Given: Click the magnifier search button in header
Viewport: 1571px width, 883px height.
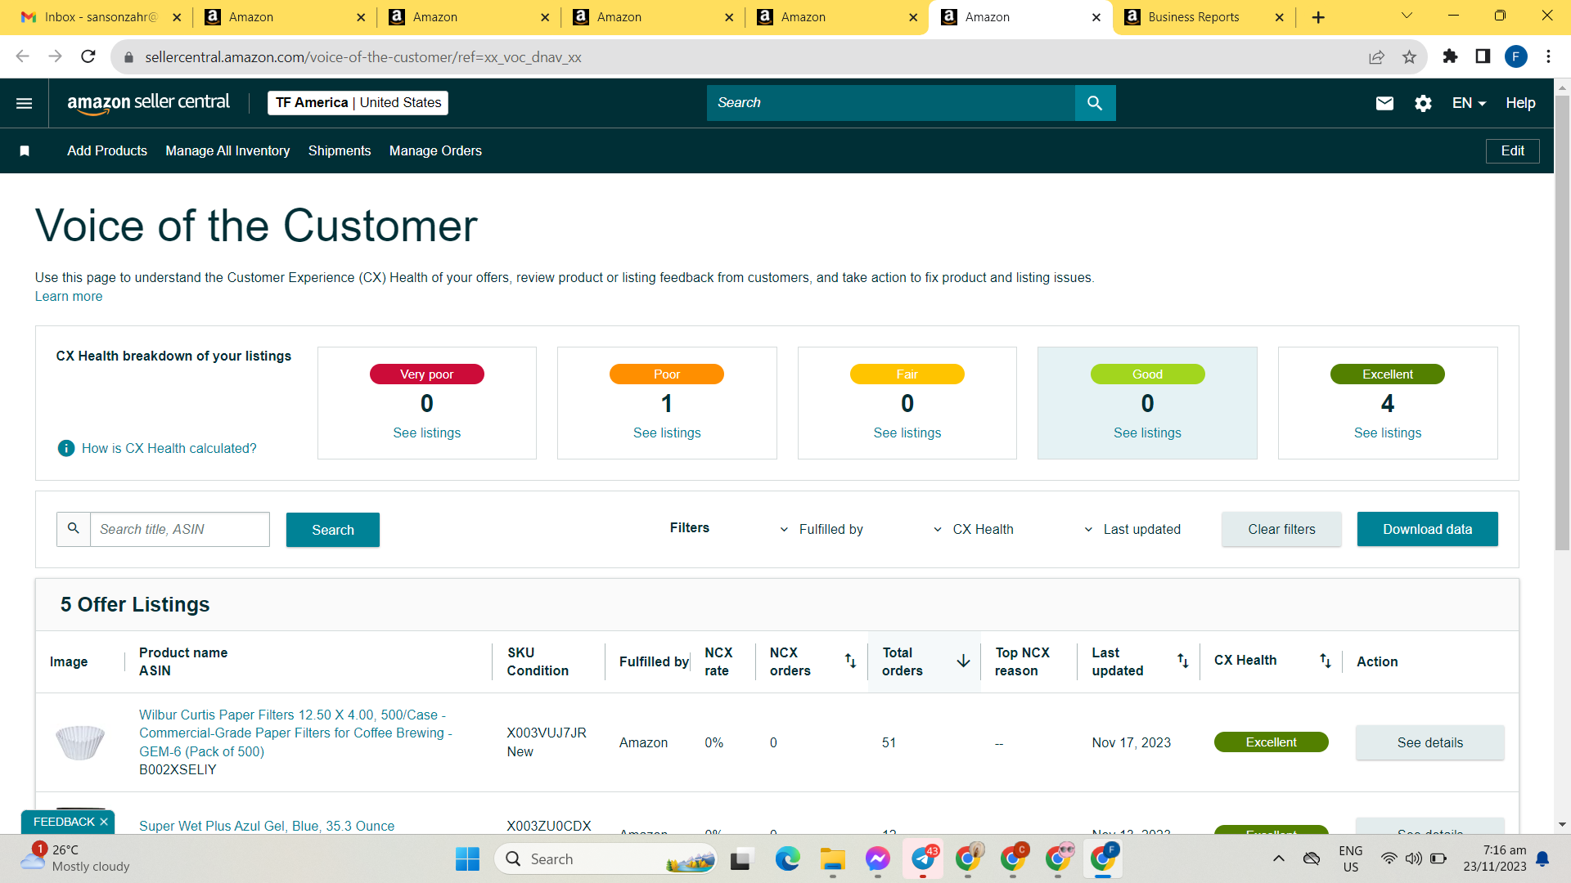Looking at the screenshot, I should click(1095, 103).
